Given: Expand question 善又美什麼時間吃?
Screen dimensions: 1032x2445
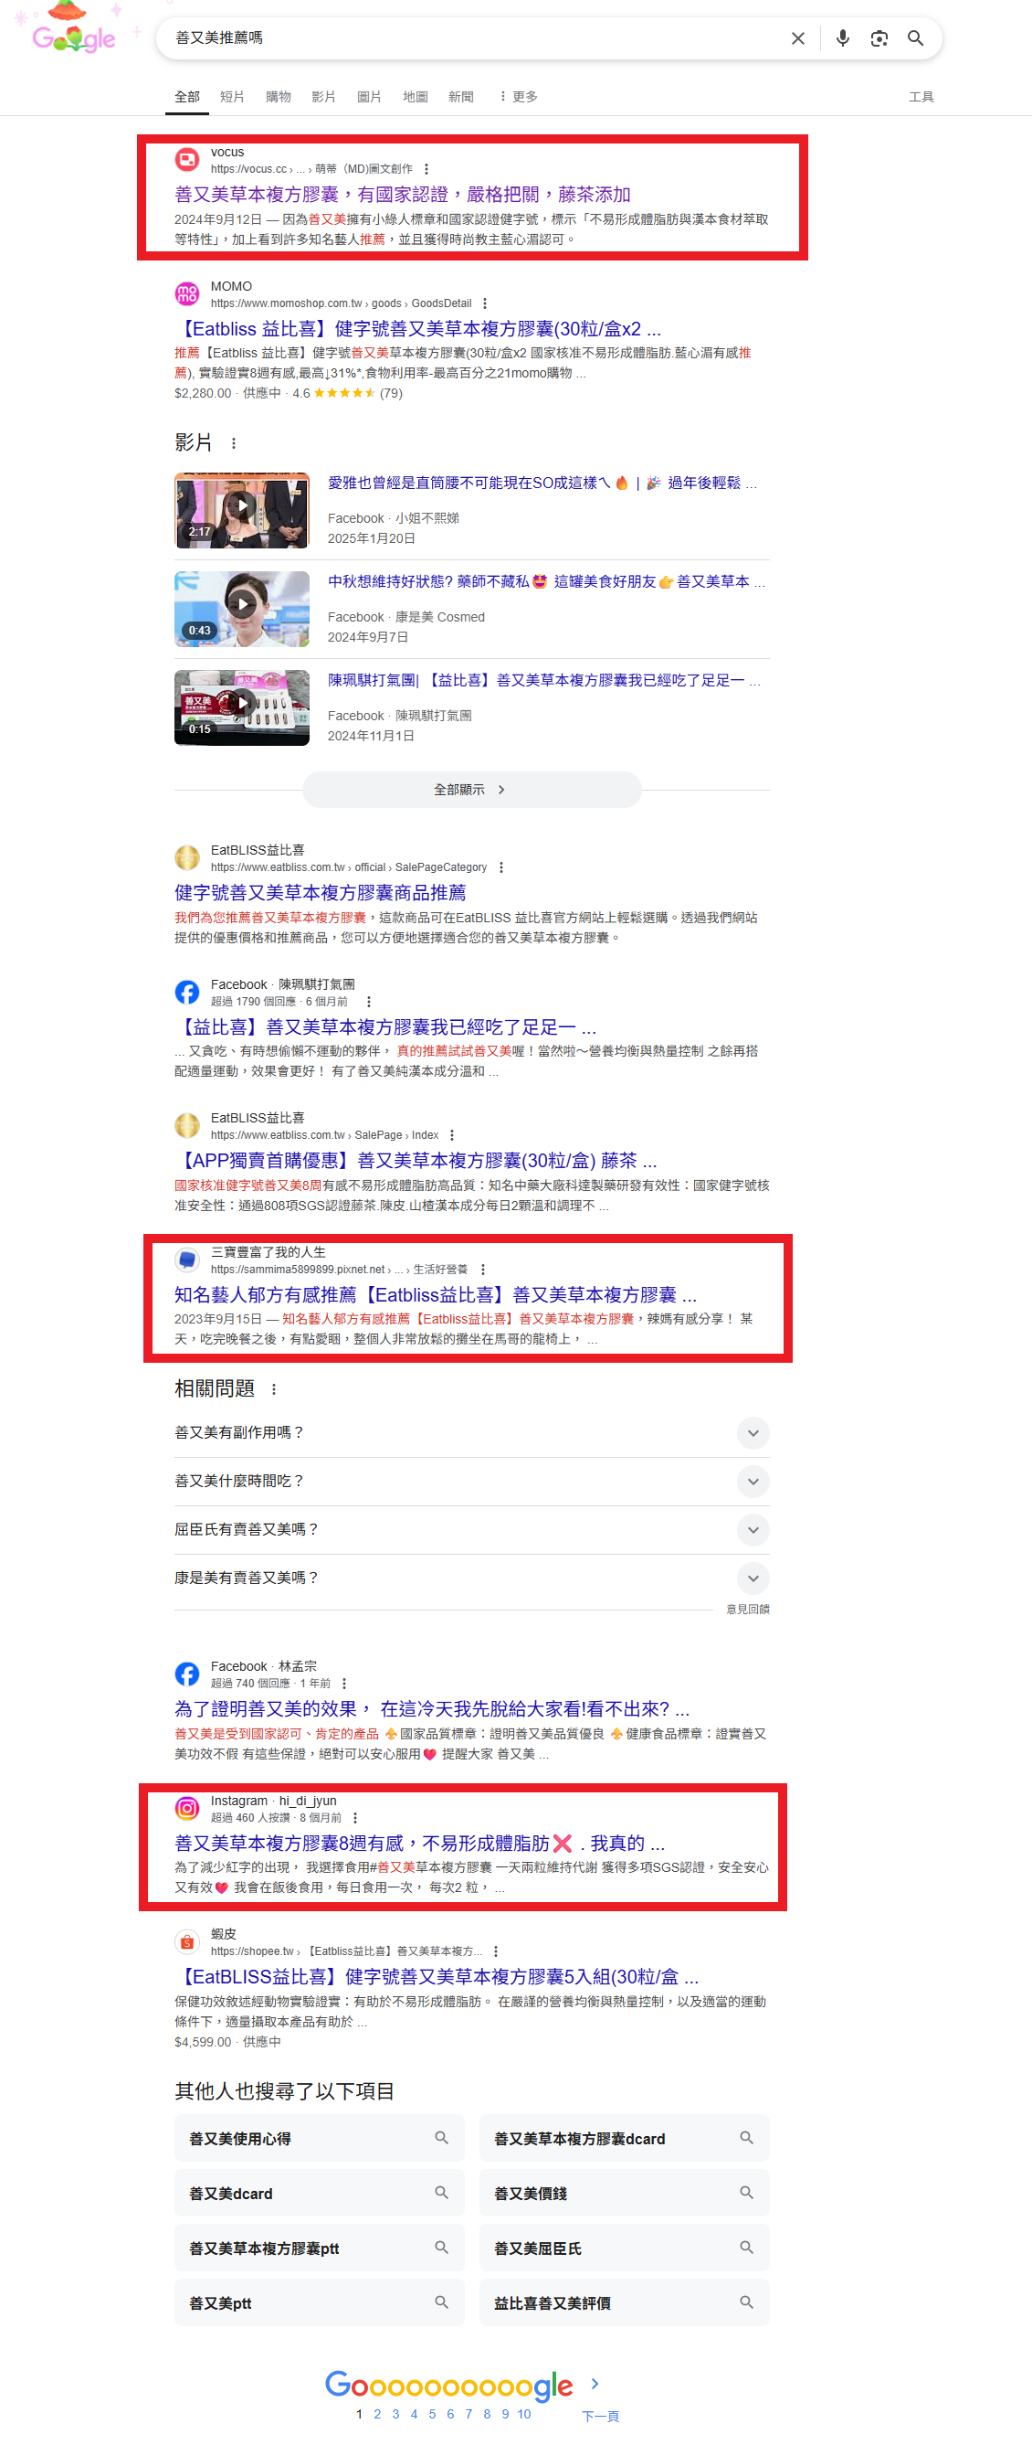Looking at the screenshot, I should 471,1481.
